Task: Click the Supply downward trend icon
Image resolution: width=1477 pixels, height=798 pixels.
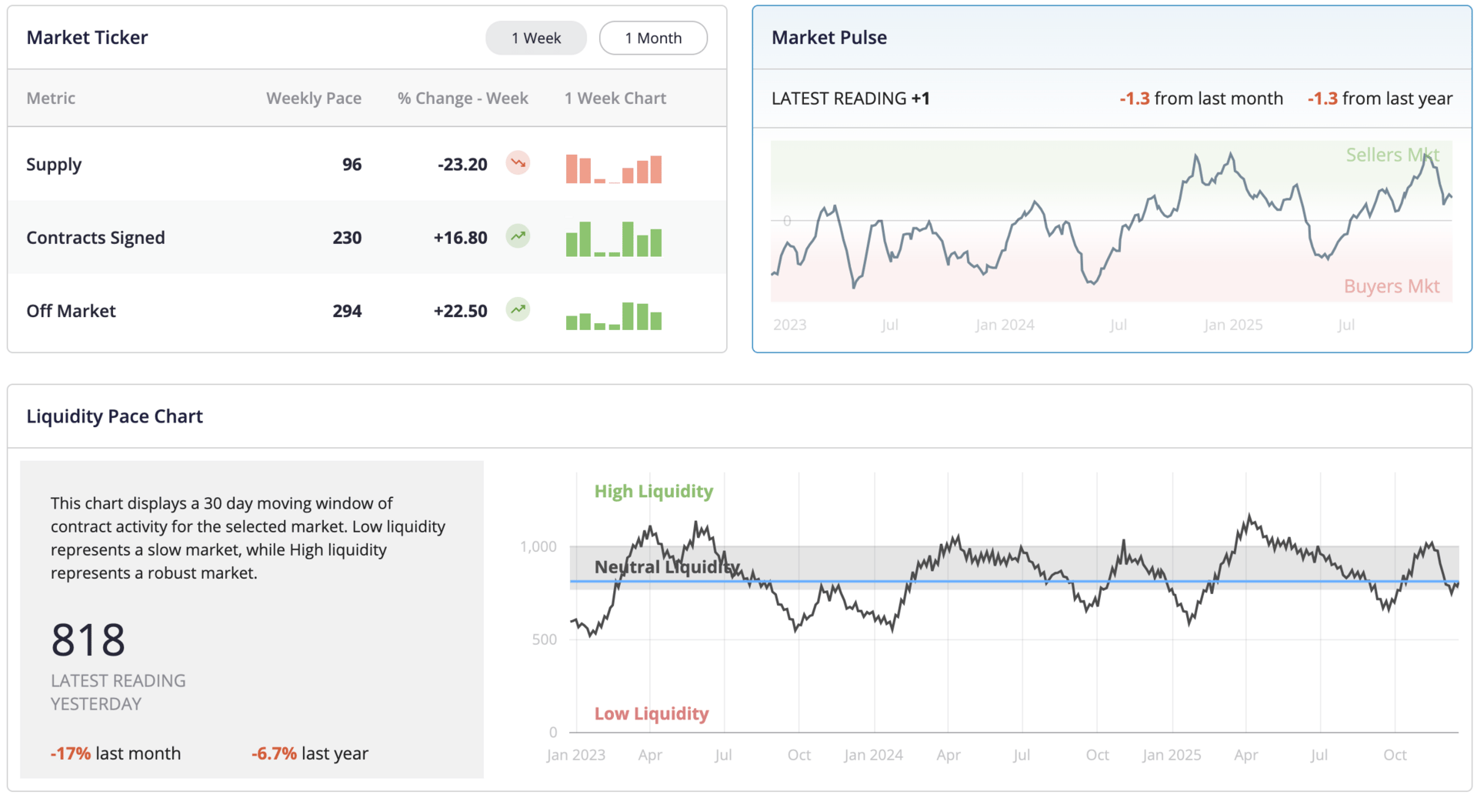Action: click(x=518, y=163)
